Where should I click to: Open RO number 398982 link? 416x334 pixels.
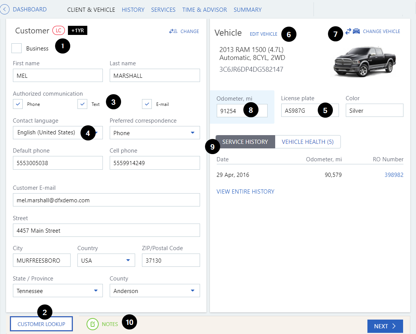(394, 175)
